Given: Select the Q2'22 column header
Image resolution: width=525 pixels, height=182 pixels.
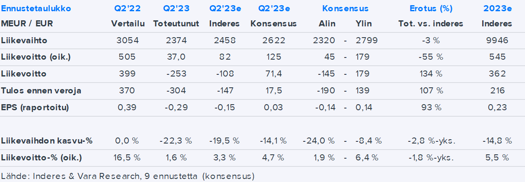Looking at the screenshot, I should [x=126, y=9].
